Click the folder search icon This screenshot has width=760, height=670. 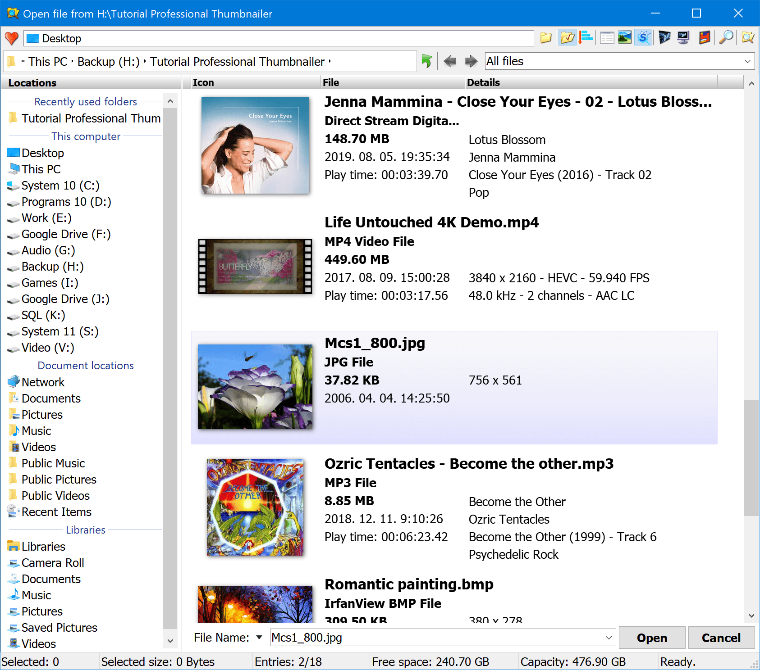(x=747, y=38)
